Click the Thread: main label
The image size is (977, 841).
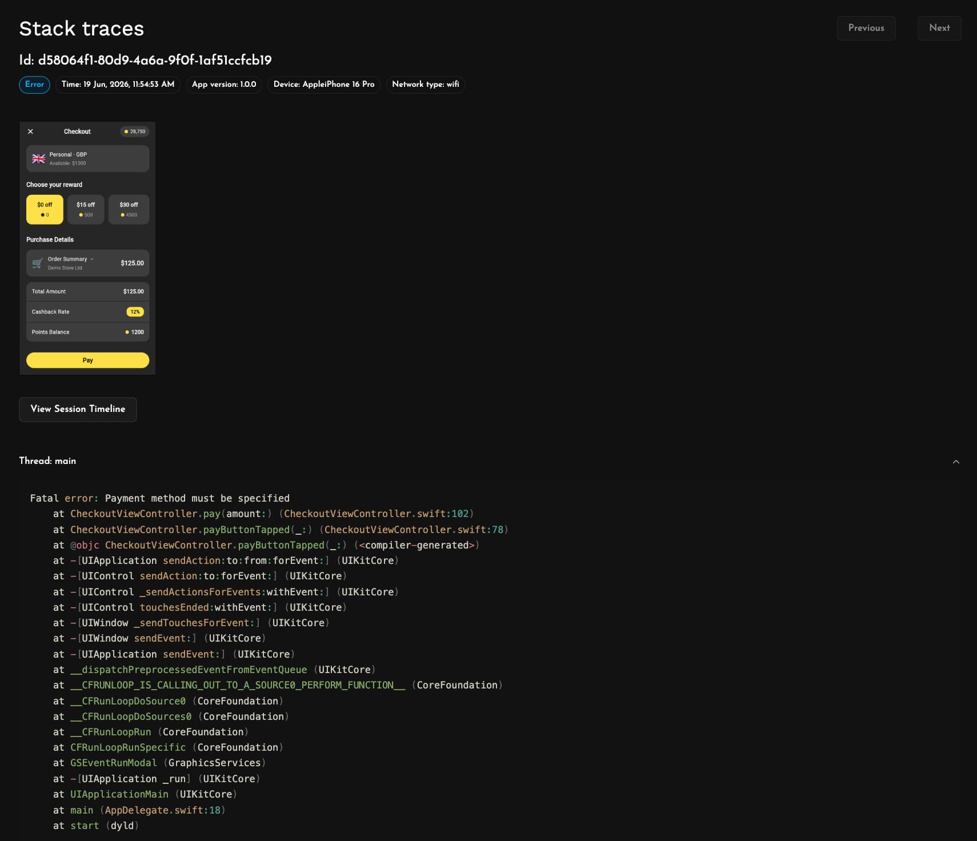(x=47, y=461)
